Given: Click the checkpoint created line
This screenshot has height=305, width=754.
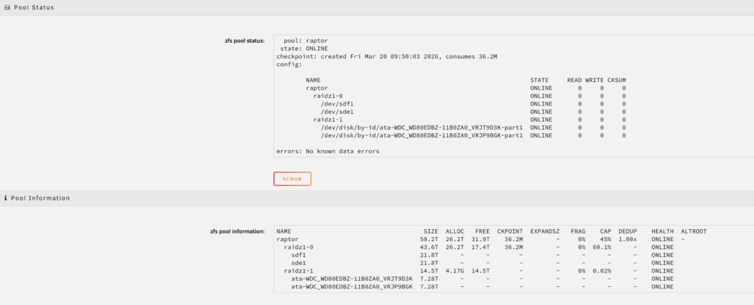Looking at the screenshot, I should coord(387,56).
